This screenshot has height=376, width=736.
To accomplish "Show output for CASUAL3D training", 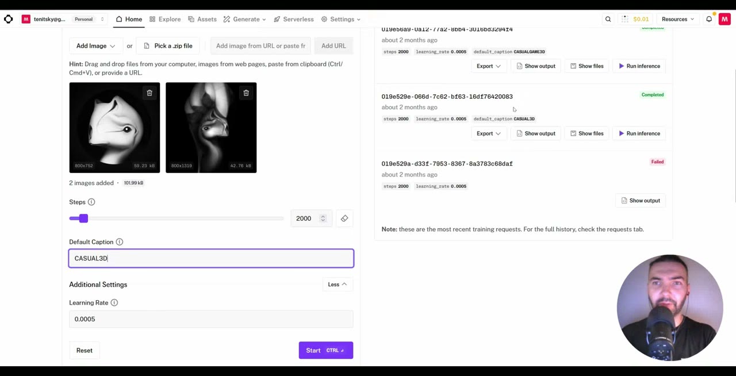I will 536,133.
